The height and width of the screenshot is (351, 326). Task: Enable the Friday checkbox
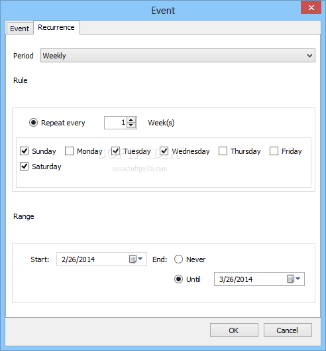pyautogui.click(x=274, y=151)
